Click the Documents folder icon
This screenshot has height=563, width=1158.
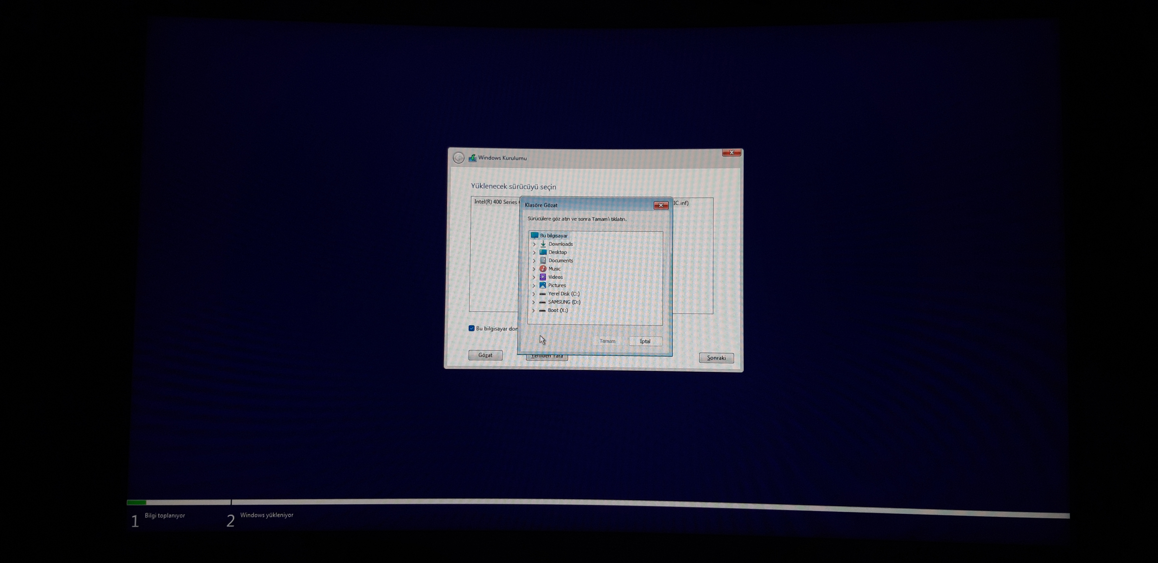[x=543, y=260]
